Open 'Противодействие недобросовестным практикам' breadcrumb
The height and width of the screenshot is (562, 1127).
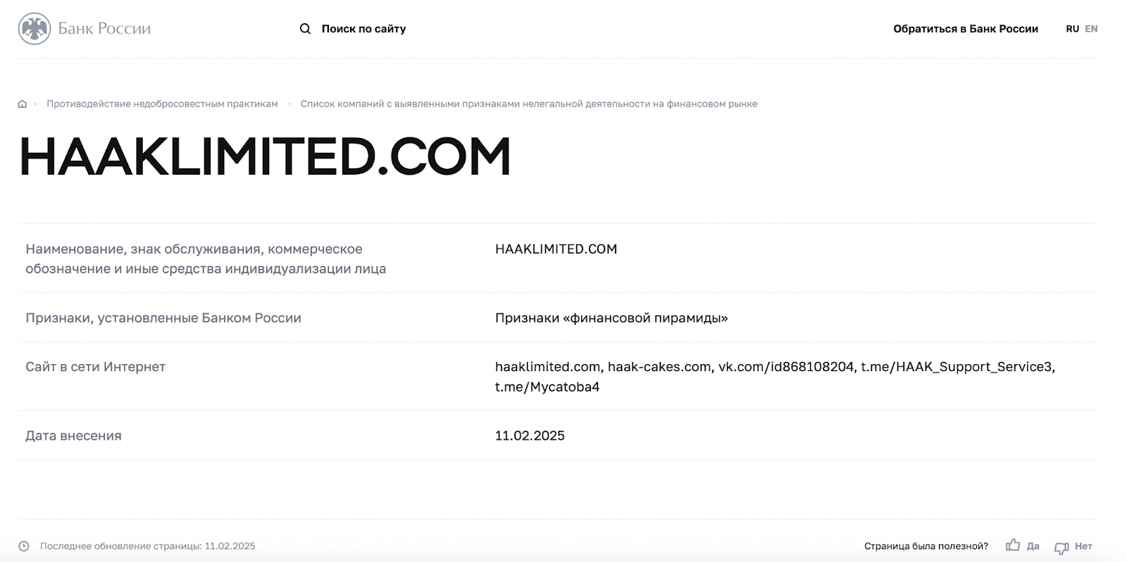[162, 104]
